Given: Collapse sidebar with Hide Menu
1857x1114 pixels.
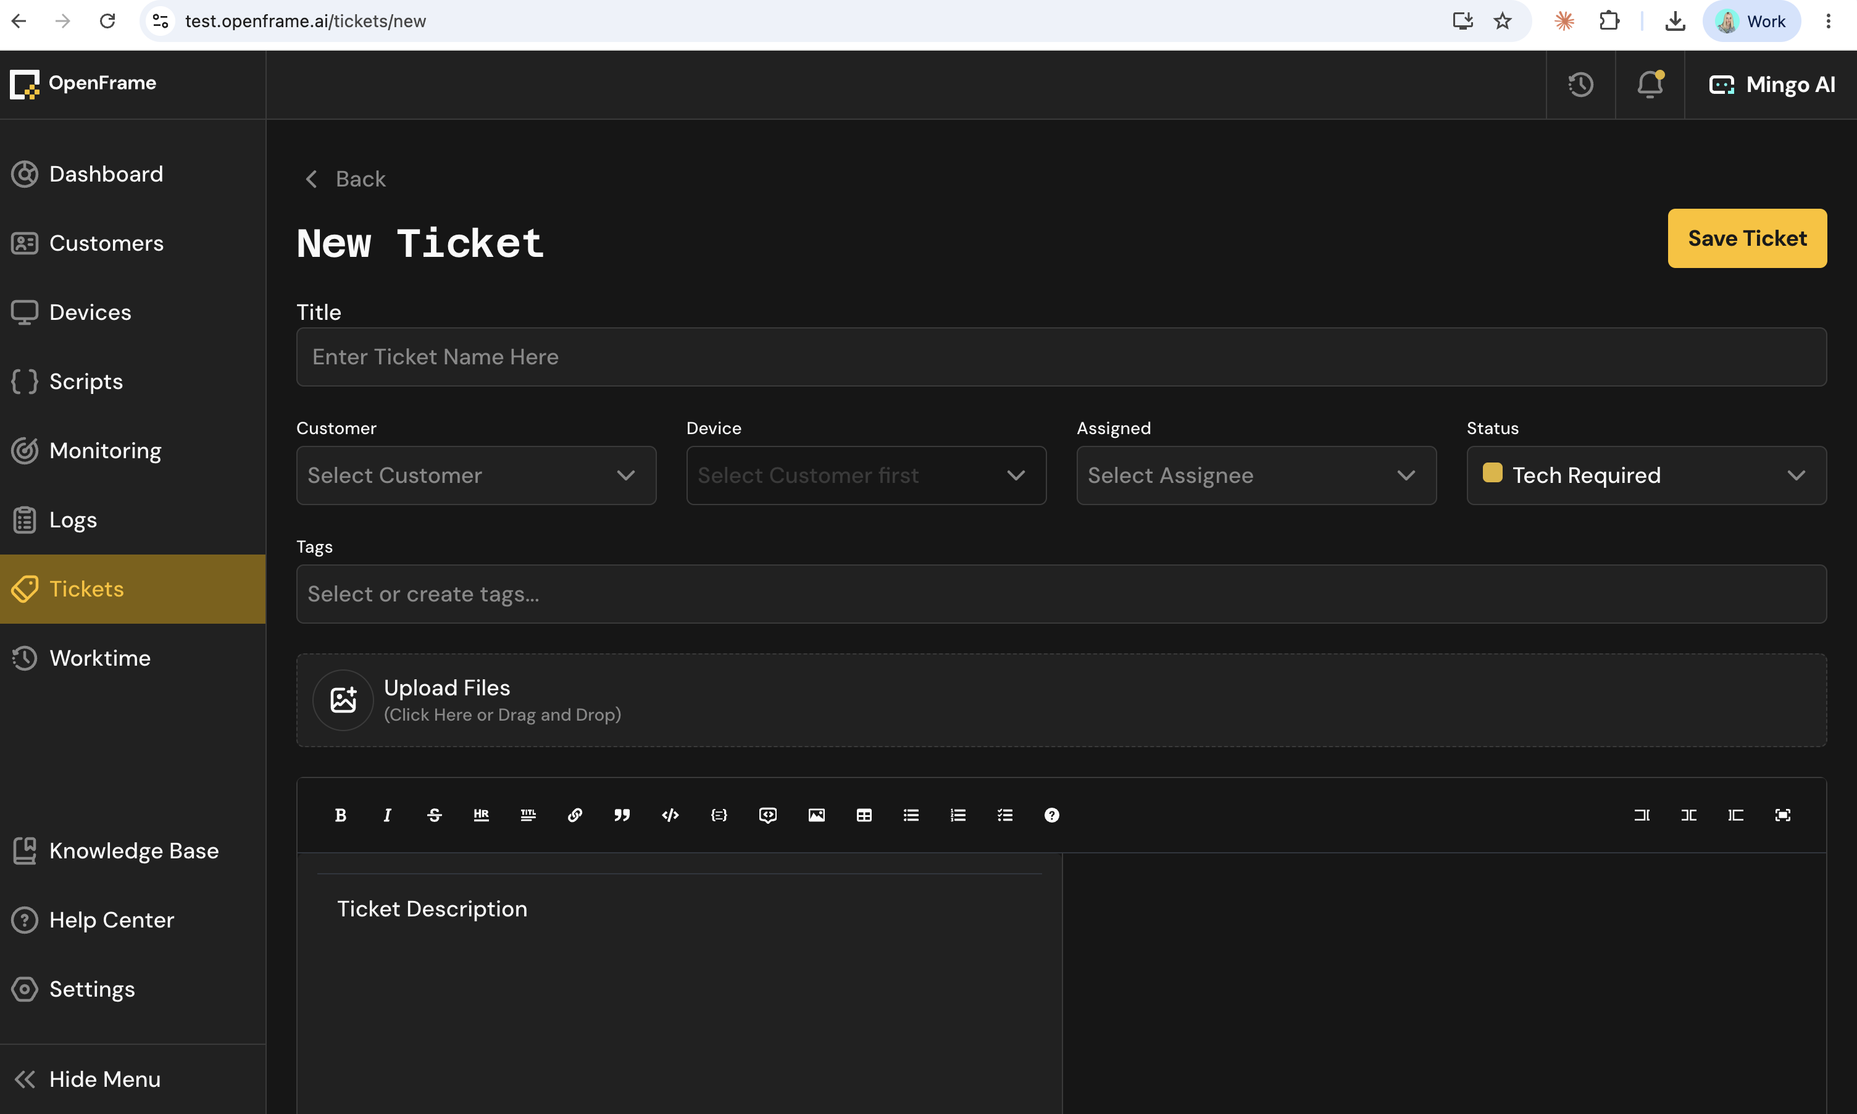Looking at the screenshot, I should [x=133, y=1079].
